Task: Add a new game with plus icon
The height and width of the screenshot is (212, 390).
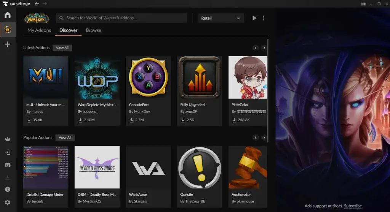Action: (x=8, y=44)
